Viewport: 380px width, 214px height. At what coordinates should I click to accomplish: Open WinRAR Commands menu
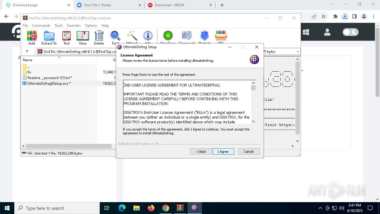(41, 26)
